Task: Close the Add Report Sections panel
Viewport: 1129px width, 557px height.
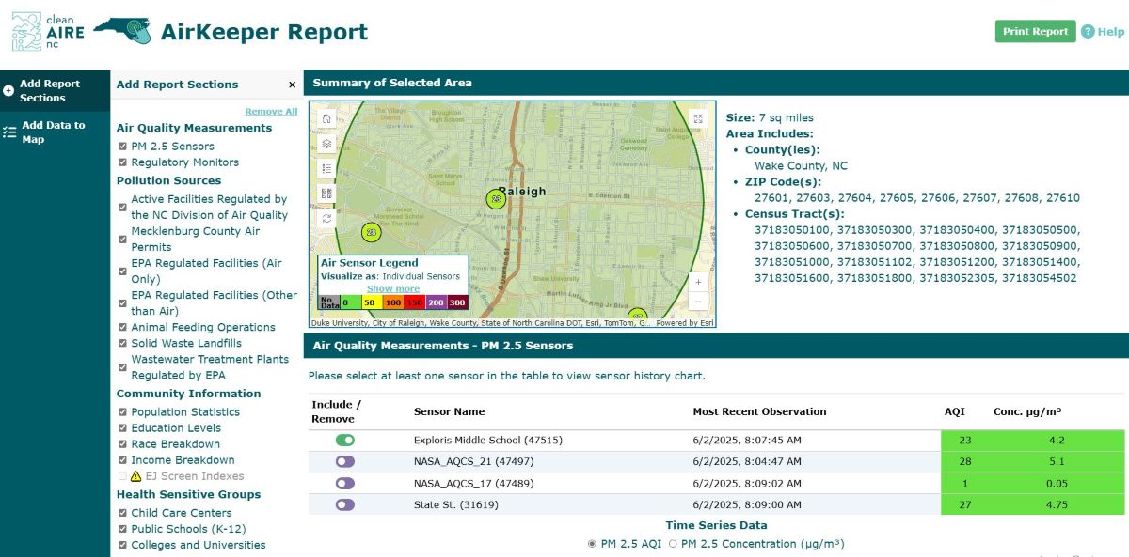Action: pos(292,85)
